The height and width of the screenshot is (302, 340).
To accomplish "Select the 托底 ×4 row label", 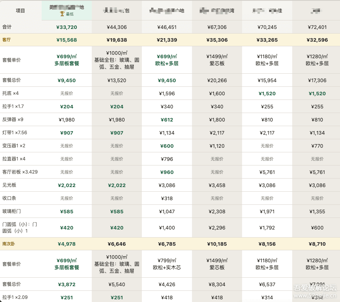I will coord(10,93).
